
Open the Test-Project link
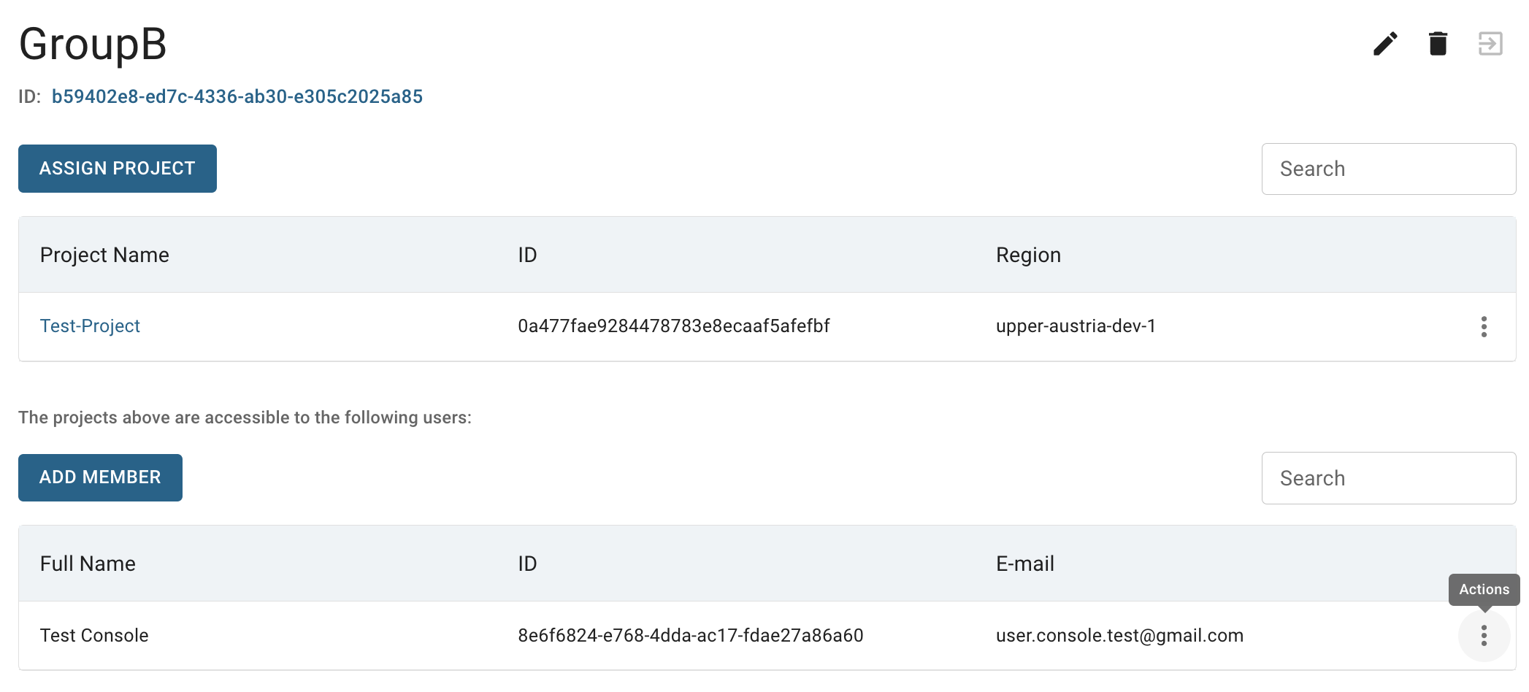[x=90, y=326]
